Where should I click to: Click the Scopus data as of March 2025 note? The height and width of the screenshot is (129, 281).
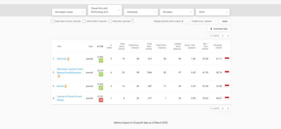141,123
